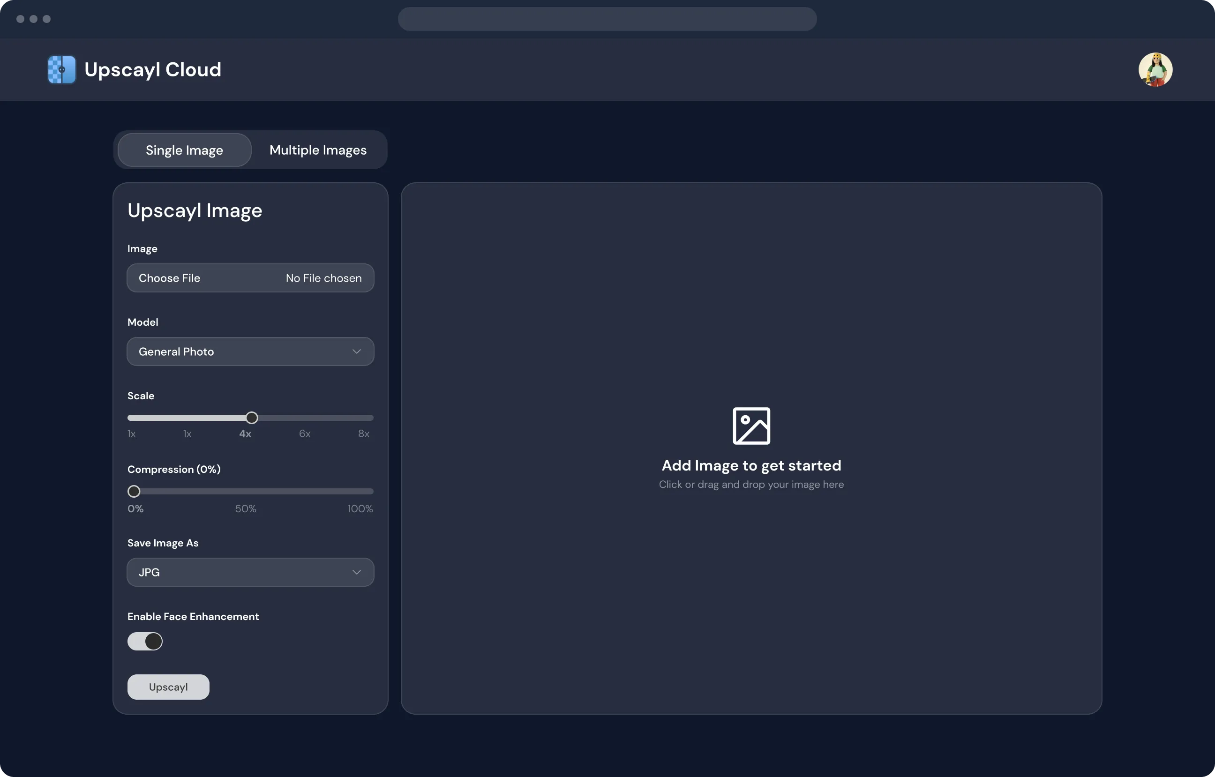Click the Upscayl Cloud logo icon
Screen dimensions: 1215x777
[60, 69]
